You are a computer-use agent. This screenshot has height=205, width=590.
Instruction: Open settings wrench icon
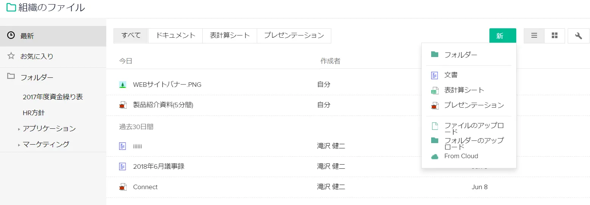point(578,36)
